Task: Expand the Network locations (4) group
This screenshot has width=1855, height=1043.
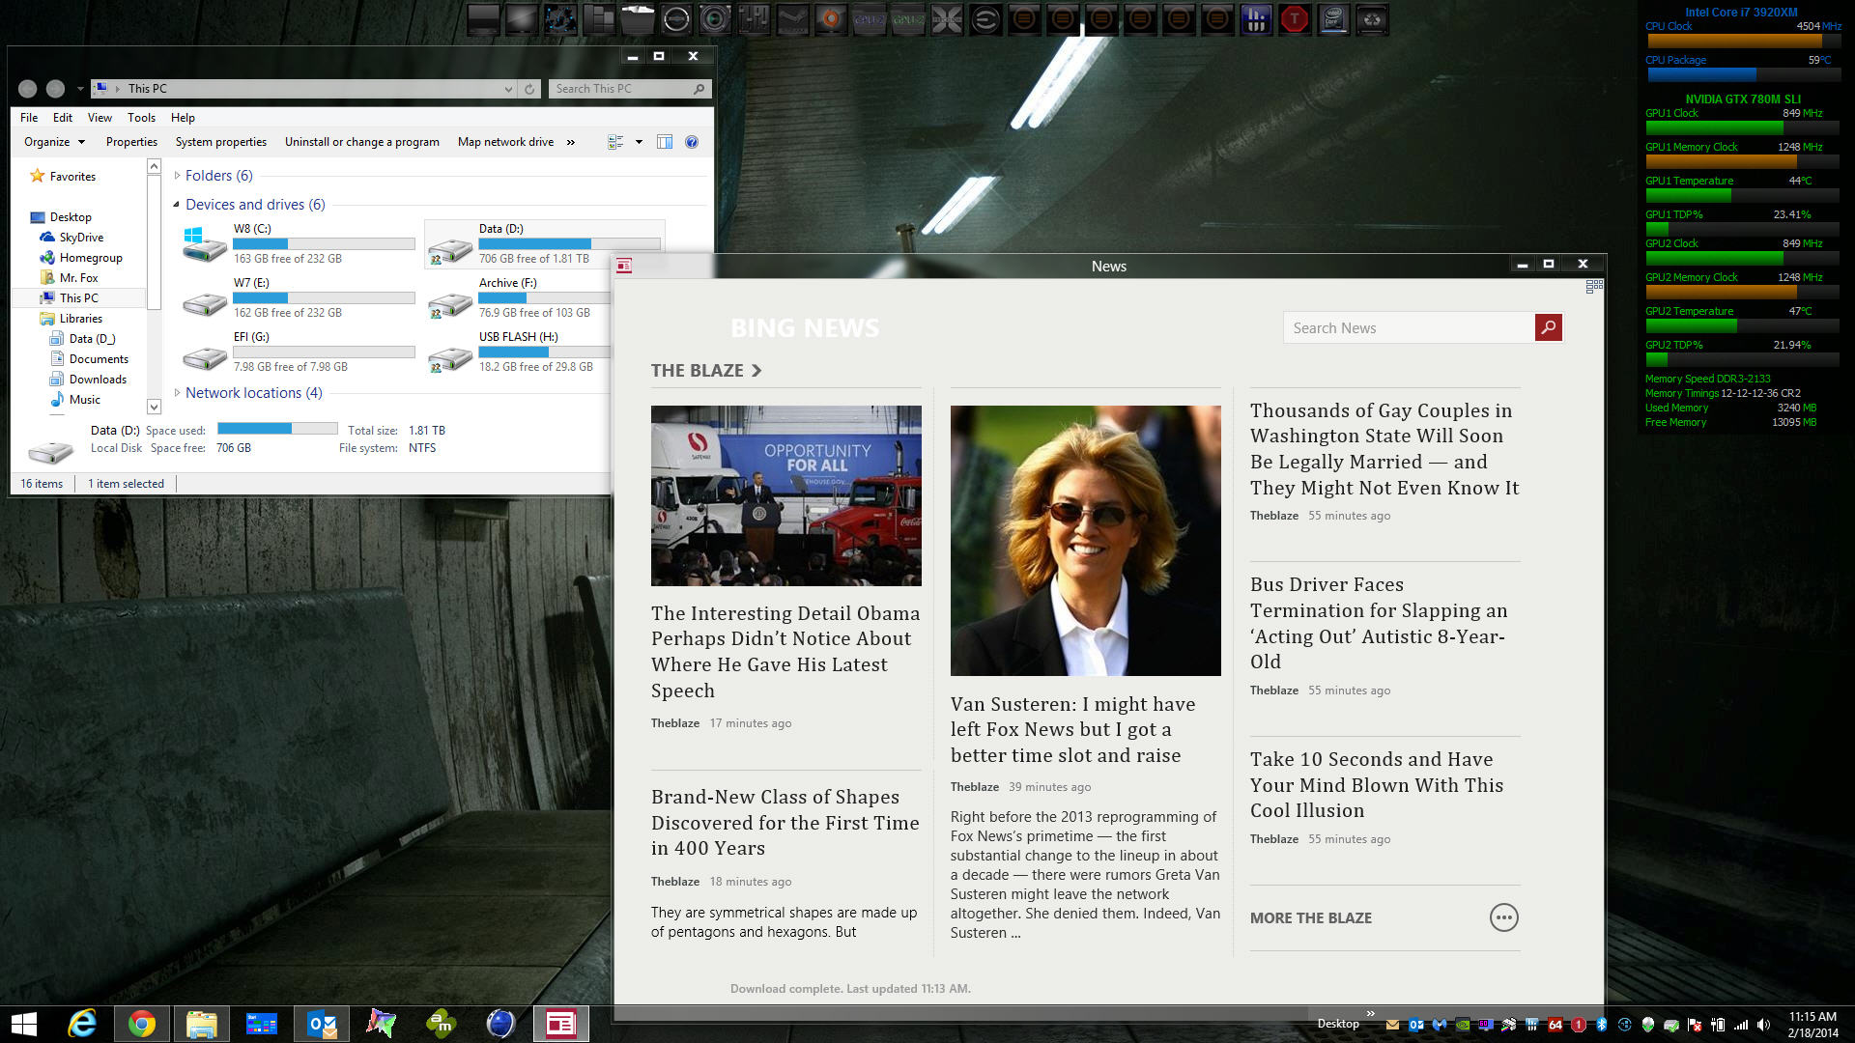Action: click(177, 393)
